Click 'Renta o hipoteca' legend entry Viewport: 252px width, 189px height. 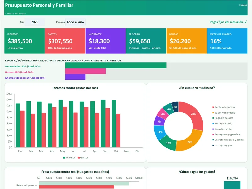click(223, 107)
